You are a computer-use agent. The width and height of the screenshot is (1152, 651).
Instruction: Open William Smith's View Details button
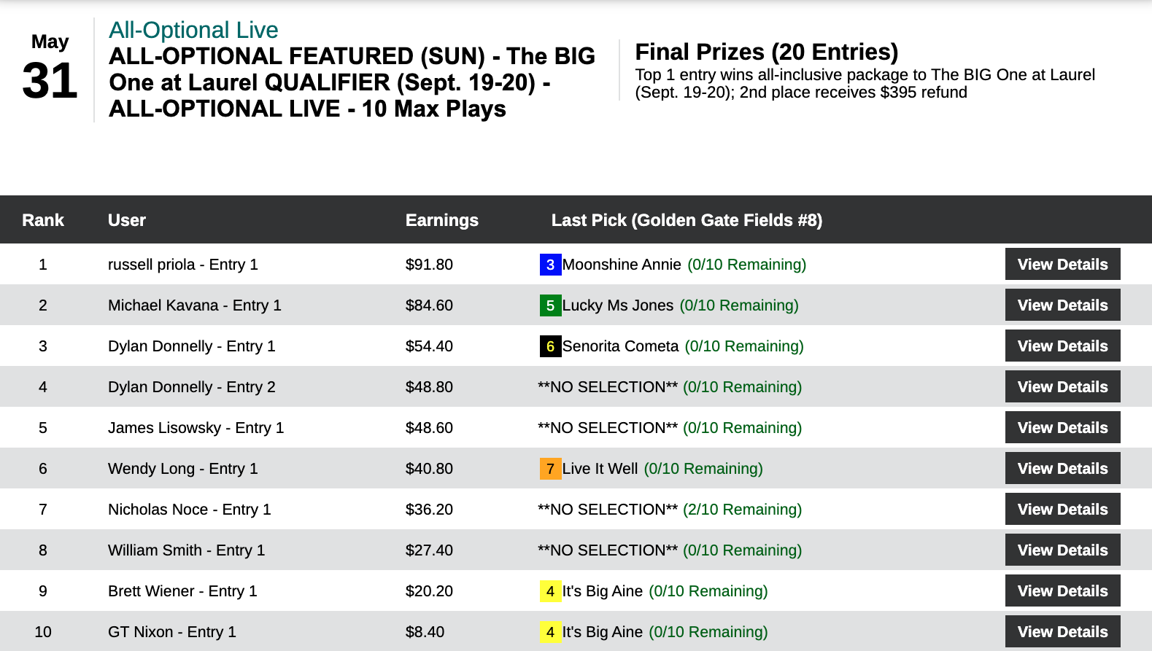click(x=1062, y=550)
